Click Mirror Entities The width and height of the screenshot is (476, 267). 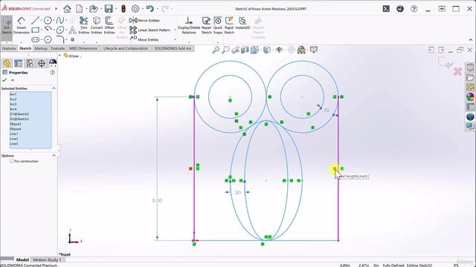click(x=144, y=21)
